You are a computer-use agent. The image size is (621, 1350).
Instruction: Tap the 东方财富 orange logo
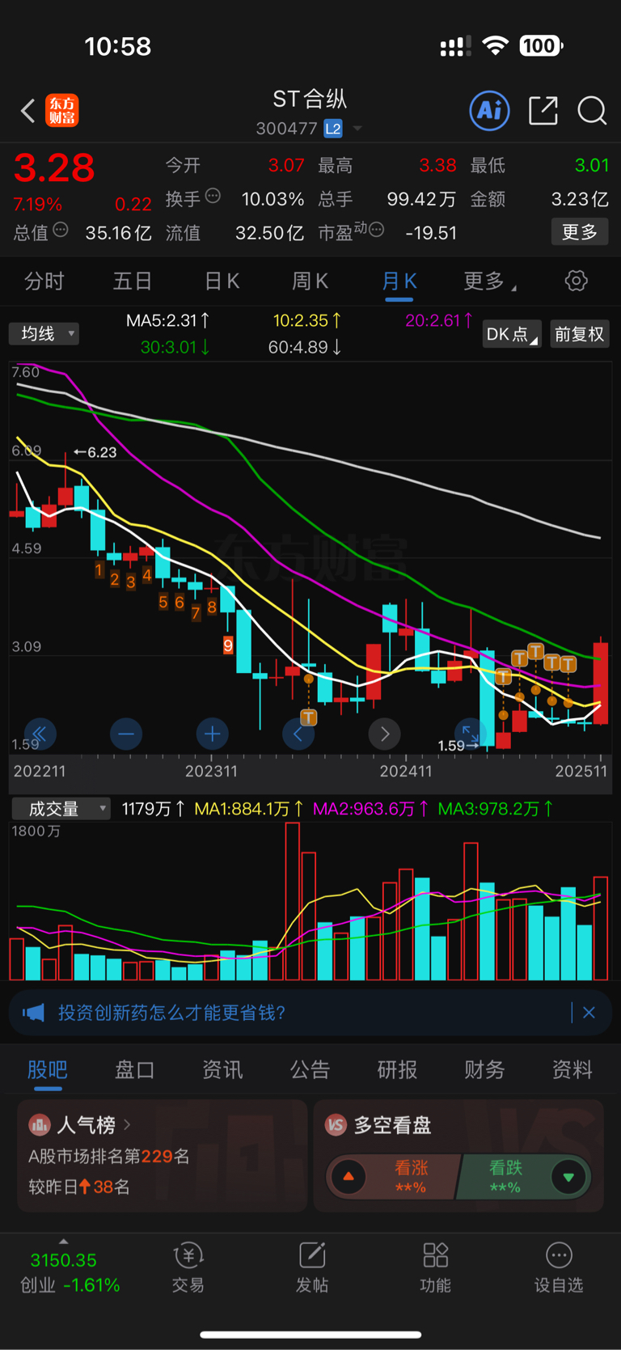(x=62, y=110)
